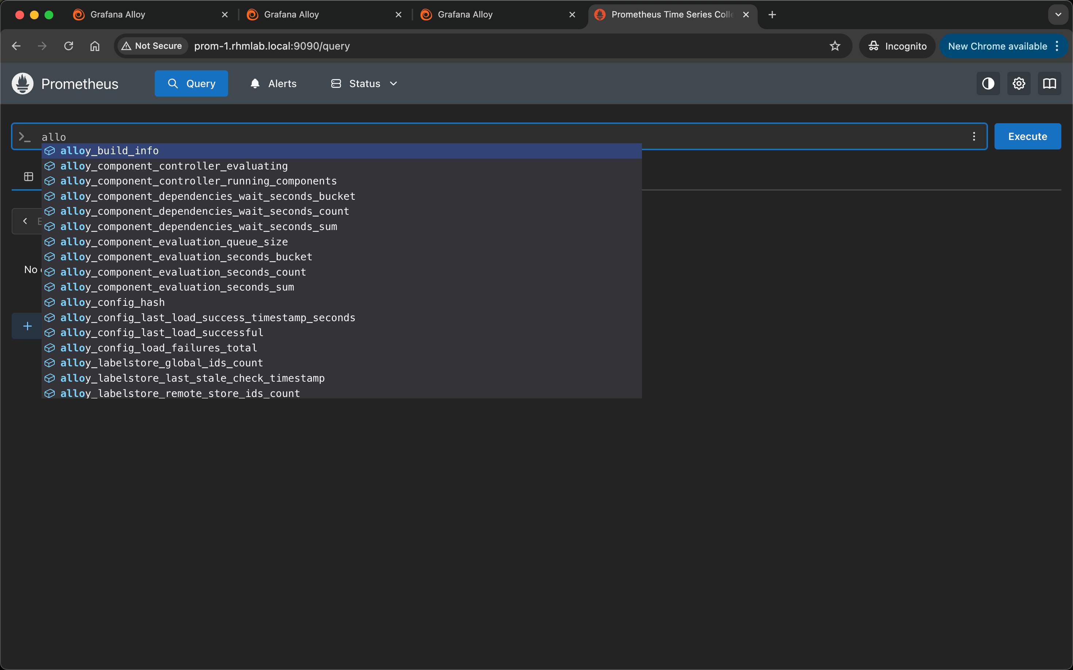Screen dimensions: 1073x670
Task: Close the second Grafana Alloy tab
Action: pyautogui.click(x=398, y=15)
